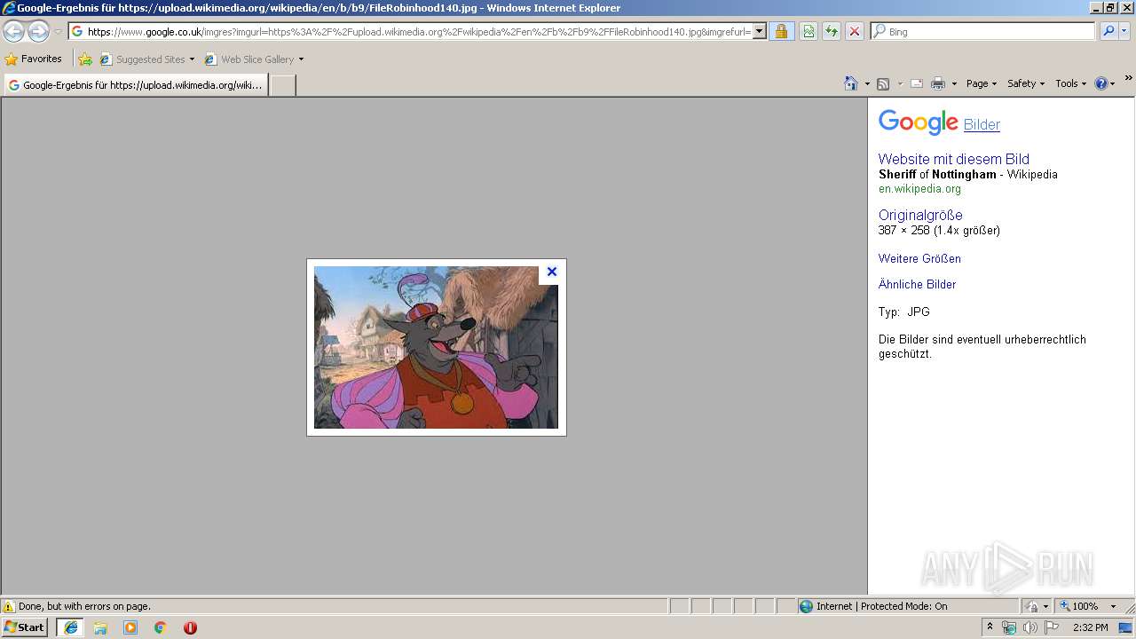
Task: Click the Read Mail envelope icon
Action: 917,83
